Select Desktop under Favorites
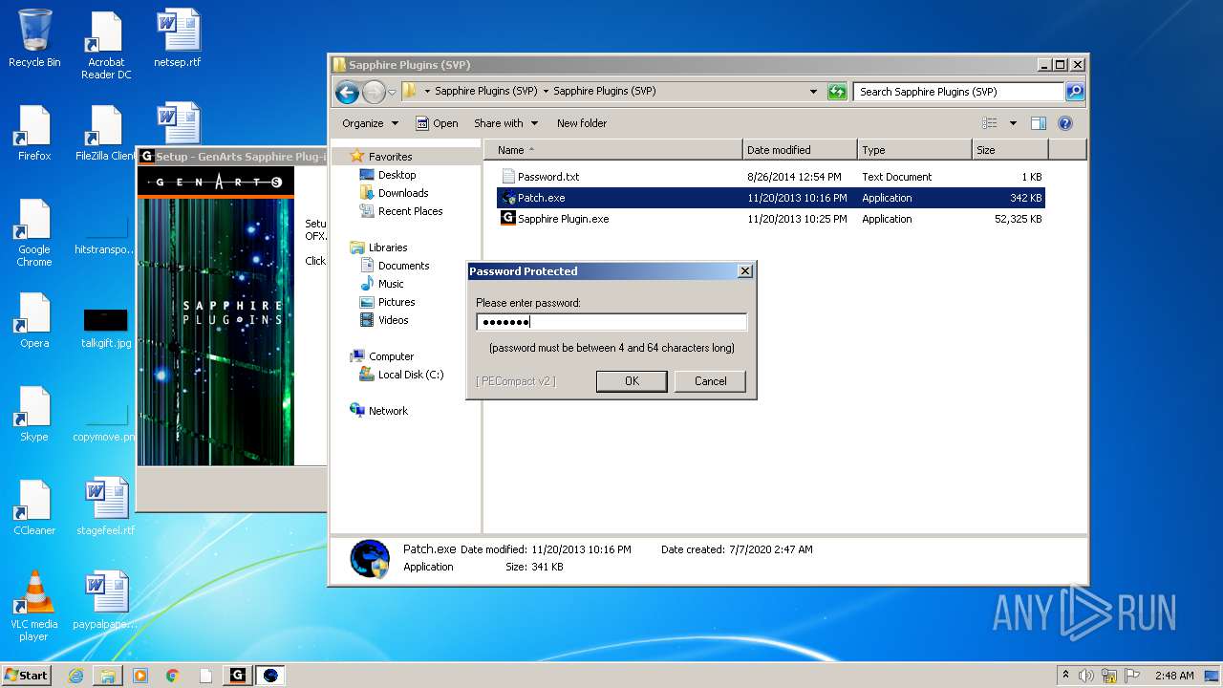The width and height of the screenshot is (1223, 688). point(397,175)
